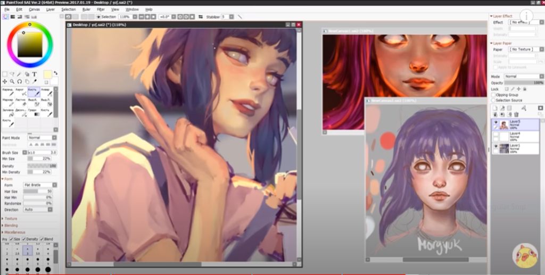Delete layer using the trash icon
The image size is (545, 275).
click(516, 114)
